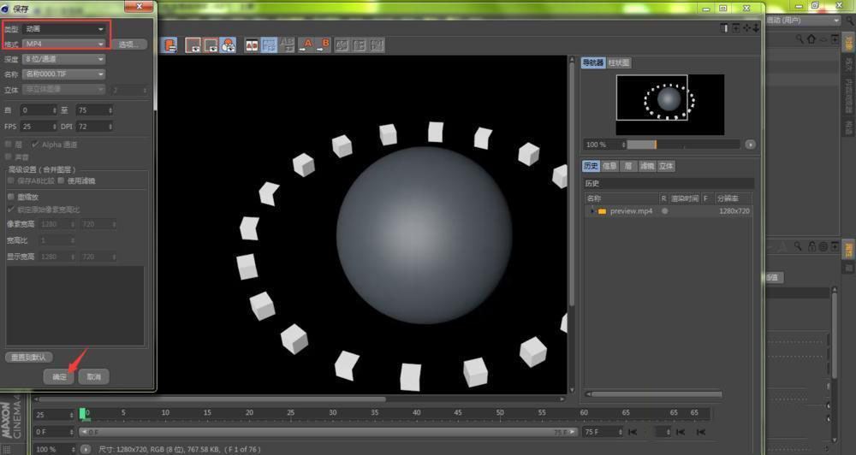Open the 立体 stereo image dropdown
This screenshot has width=856, height=455.
point(64,89)
